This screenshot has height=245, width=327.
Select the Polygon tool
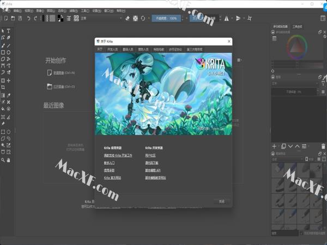click(3, 59)
